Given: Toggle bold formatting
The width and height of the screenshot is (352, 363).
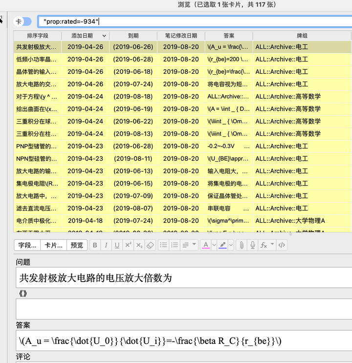Looking at the screenshot, I should click(95, 245).
